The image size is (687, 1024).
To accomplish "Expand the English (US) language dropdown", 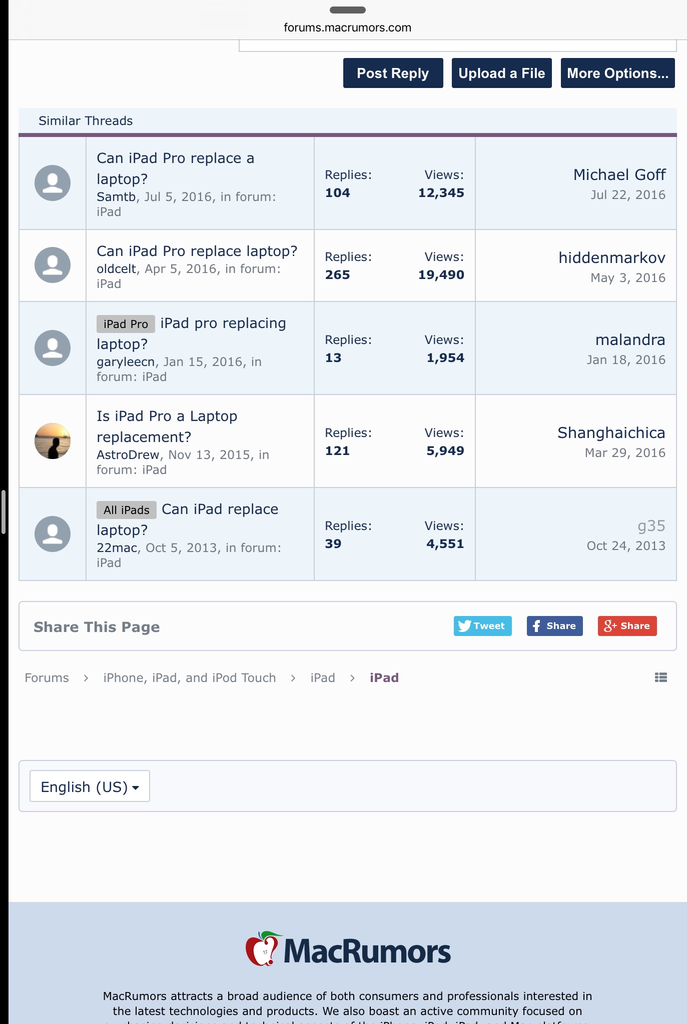I will (90, 786).
